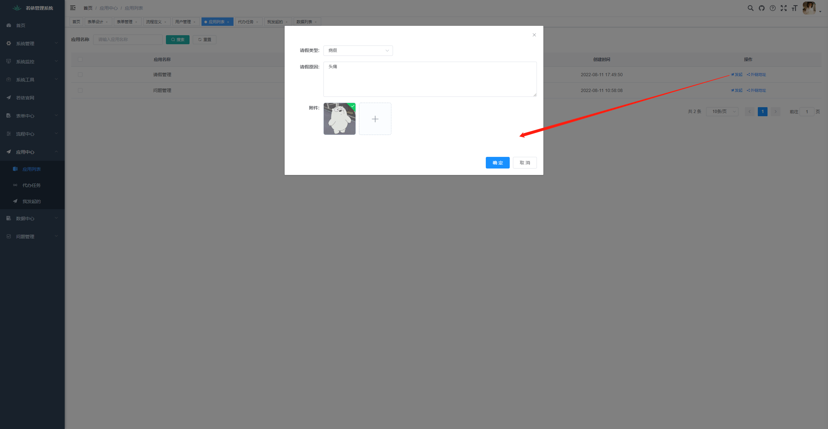Select 病假 from 请假类型 dropdown
Screen dimensions: 828x429
click(358, 50)
